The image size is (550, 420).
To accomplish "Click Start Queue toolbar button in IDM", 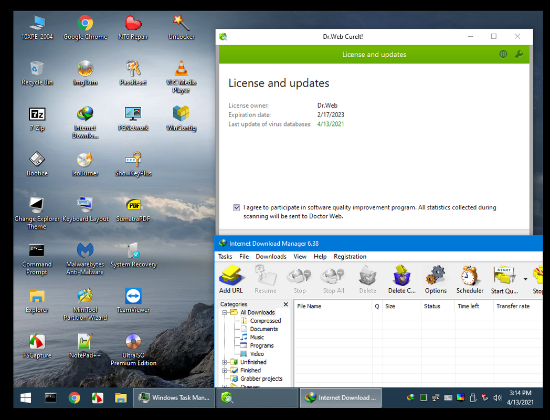I will 504,280.
